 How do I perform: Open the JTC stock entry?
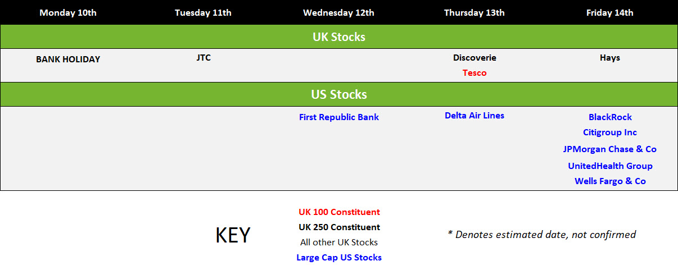tap(204, 57)
